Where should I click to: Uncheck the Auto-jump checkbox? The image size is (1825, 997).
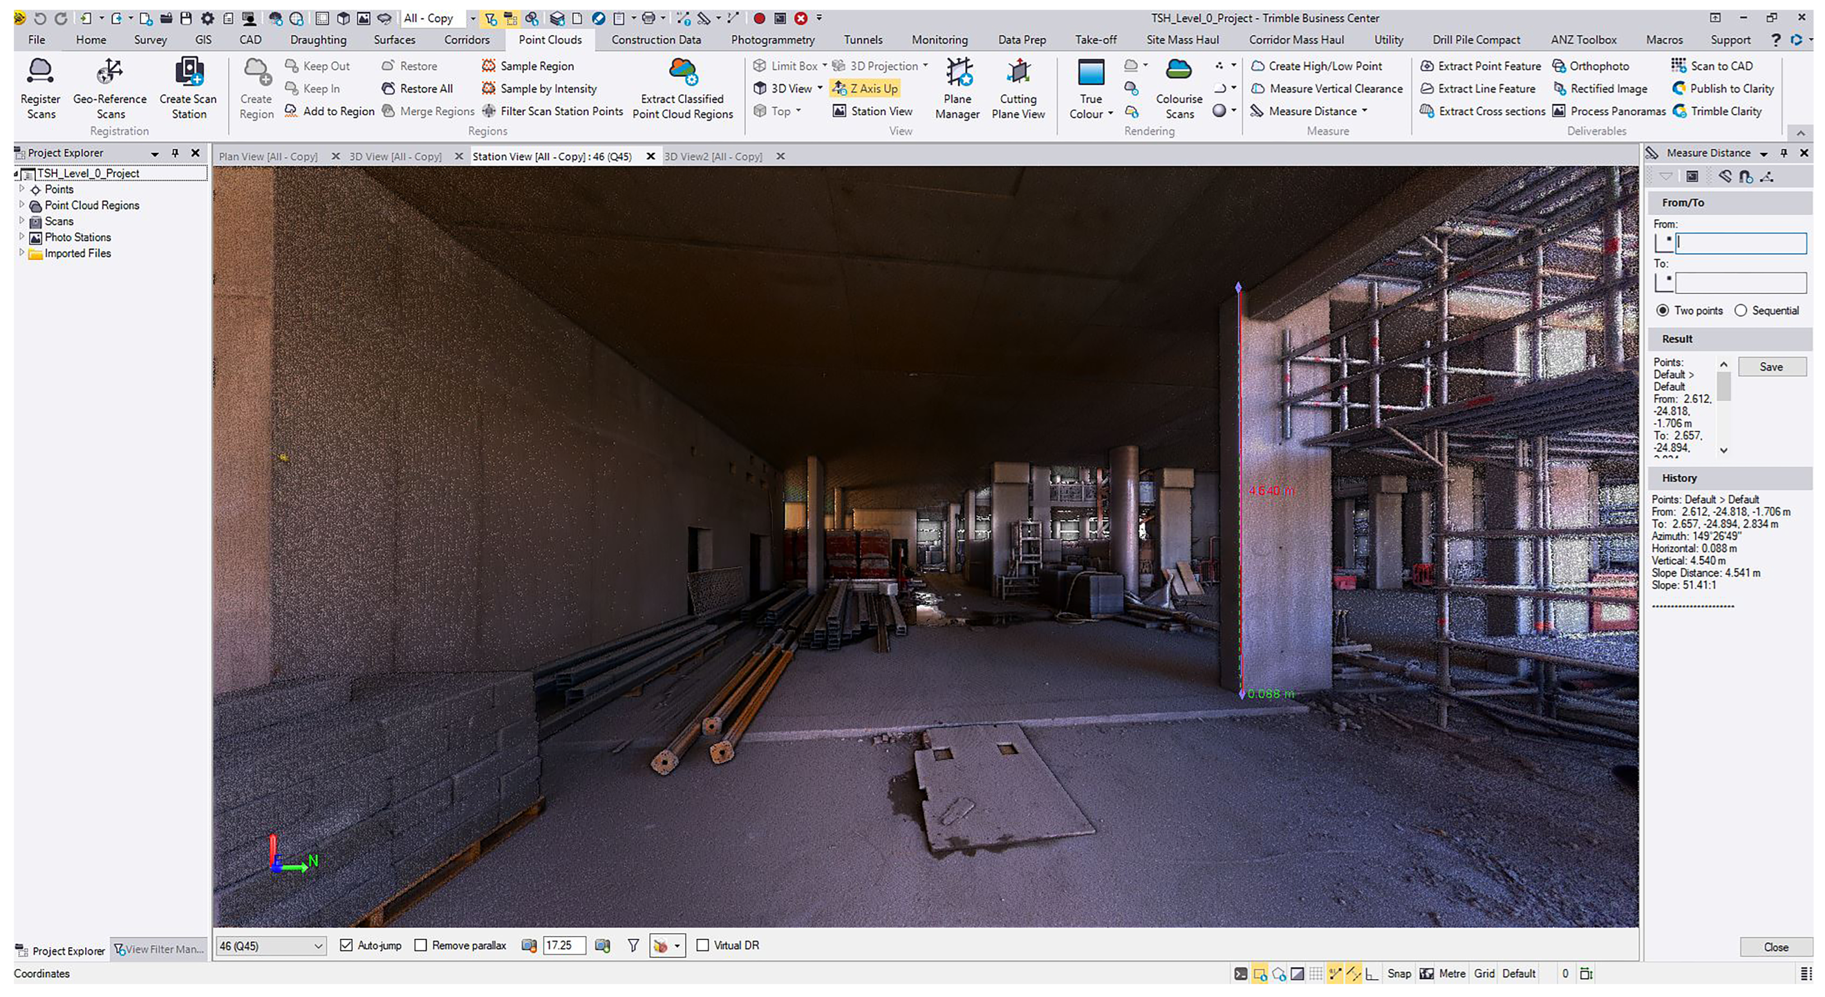click(346, 945)
